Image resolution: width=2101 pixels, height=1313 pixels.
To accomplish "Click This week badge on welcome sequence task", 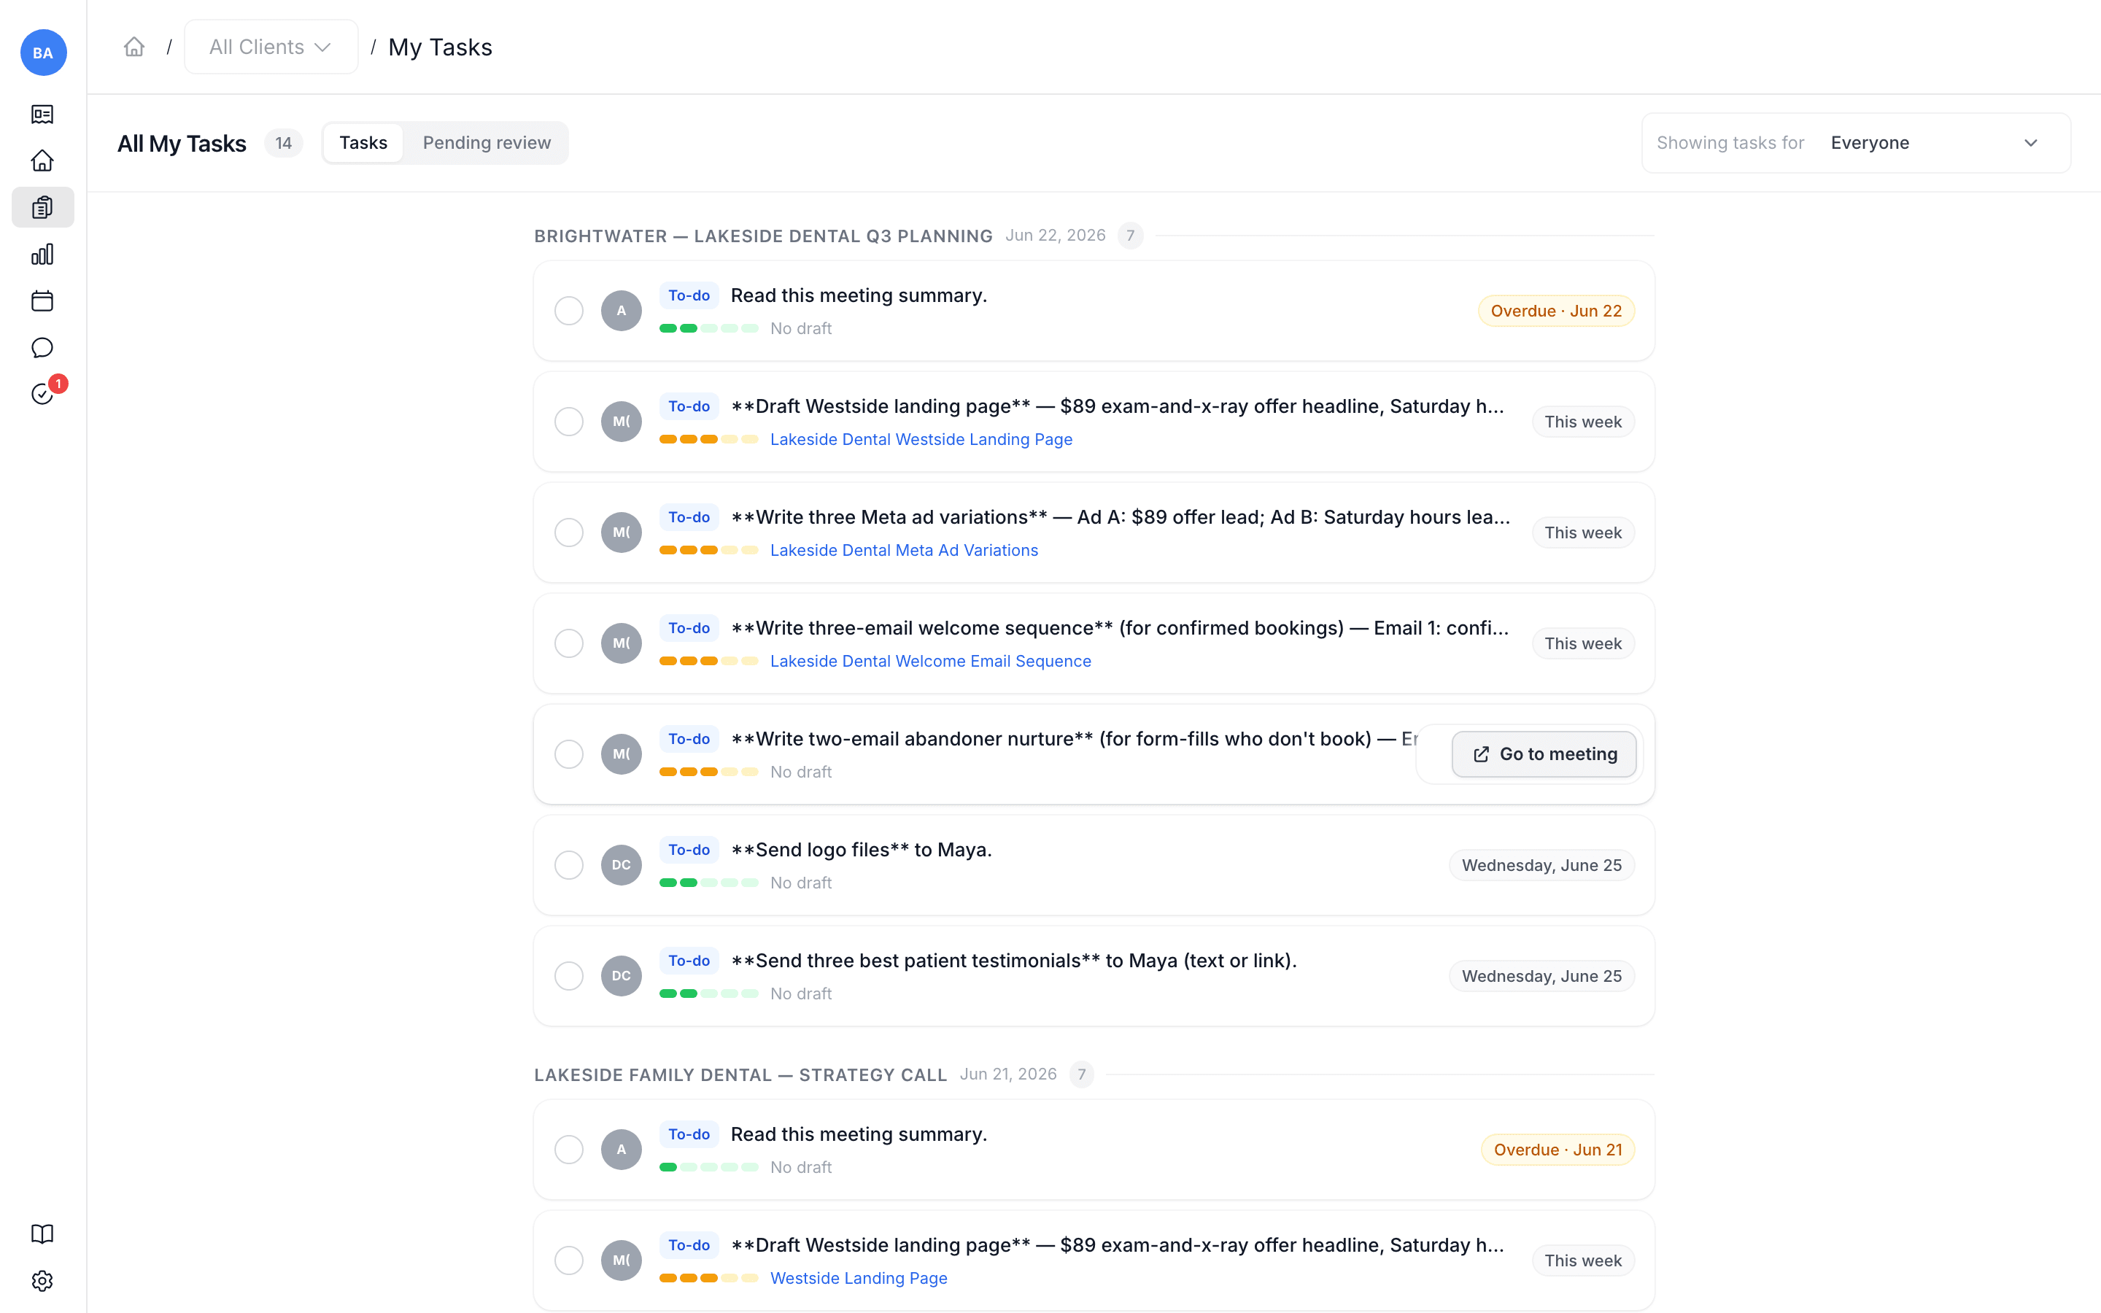I will click(1583, 643).
